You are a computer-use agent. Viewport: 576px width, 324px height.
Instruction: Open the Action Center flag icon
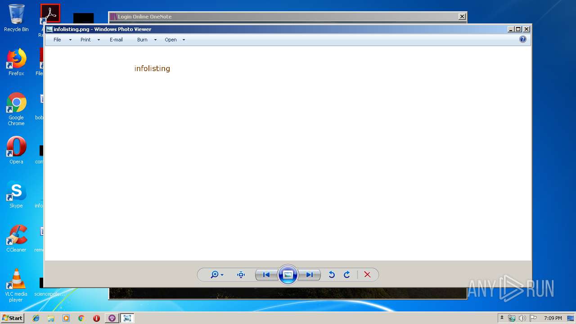(x=533, y=318)
